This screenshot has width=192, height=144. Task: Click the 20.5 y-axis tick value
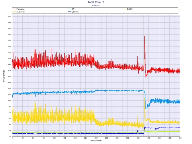click(x=9, y=59)
